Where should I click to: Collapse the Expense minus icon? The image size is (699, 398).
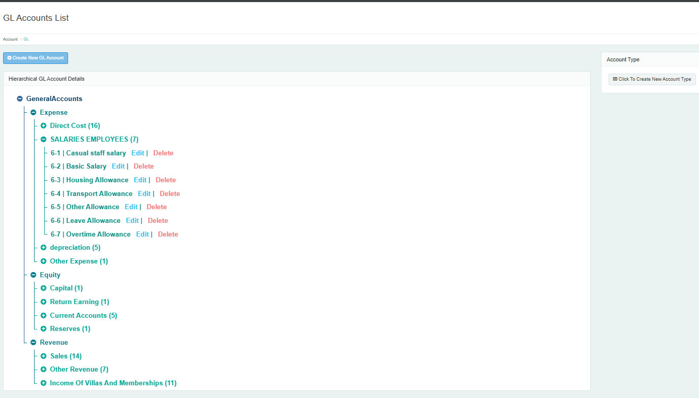click(33, 113)
